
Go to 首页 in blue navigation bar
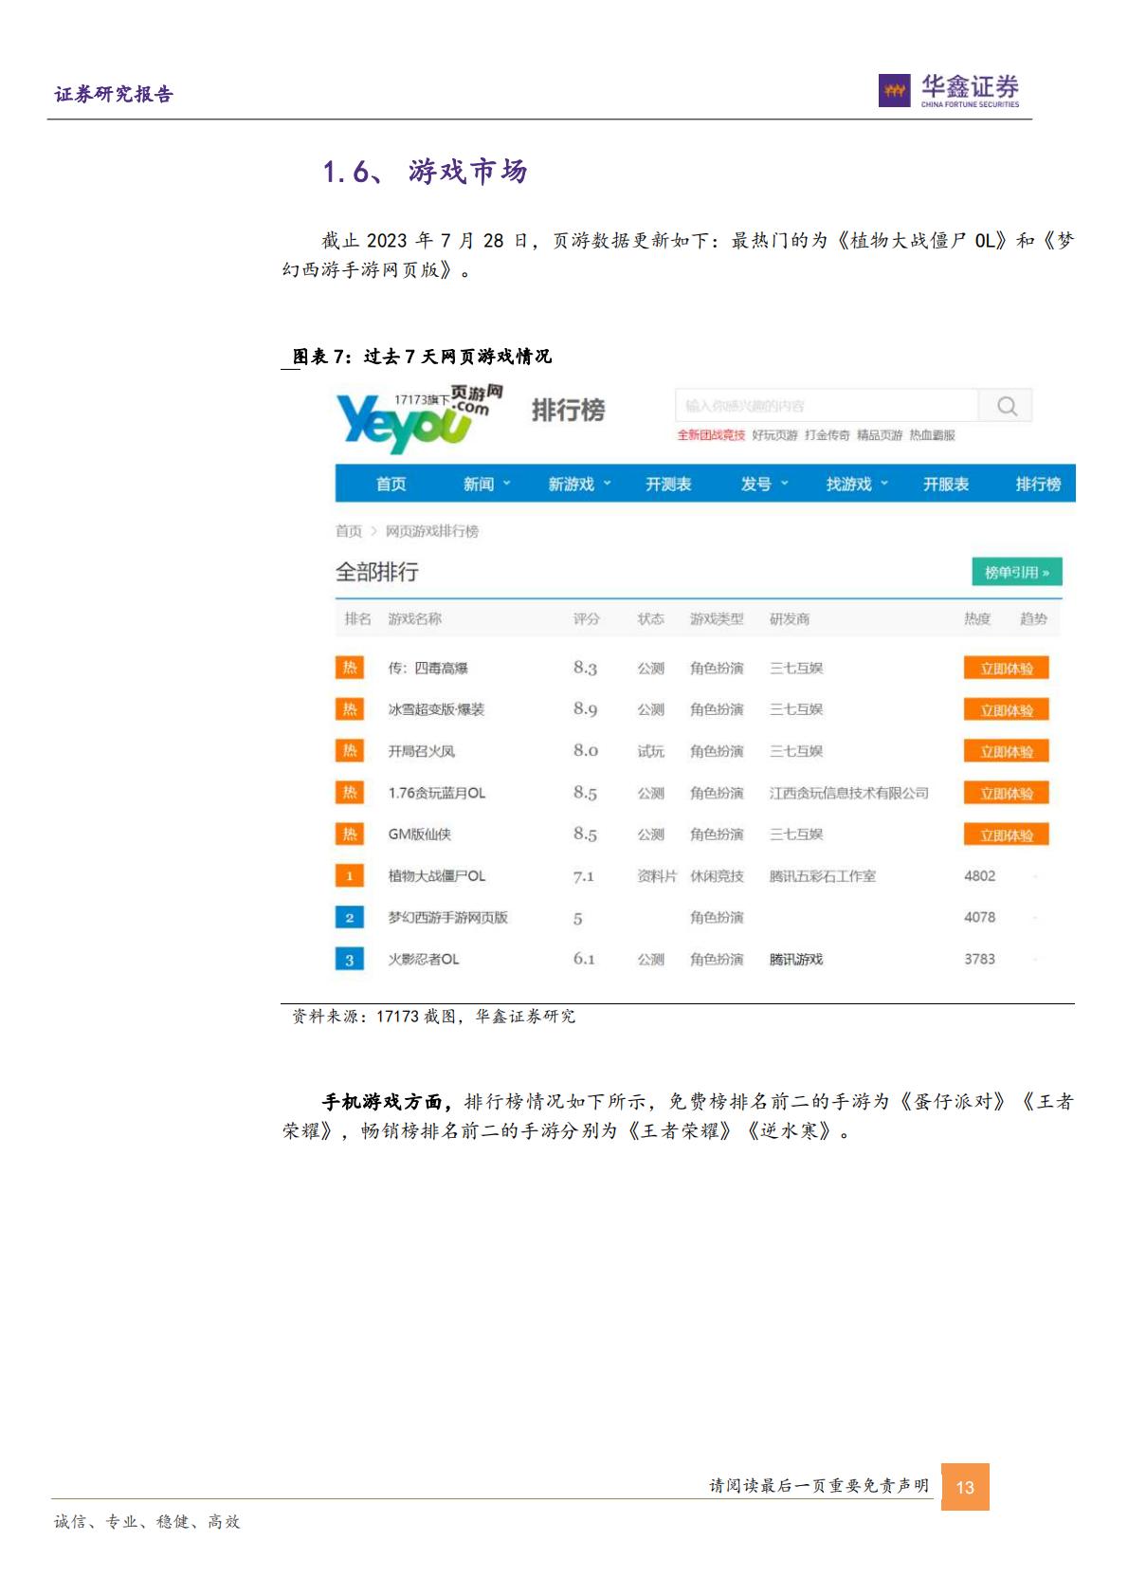391,485
